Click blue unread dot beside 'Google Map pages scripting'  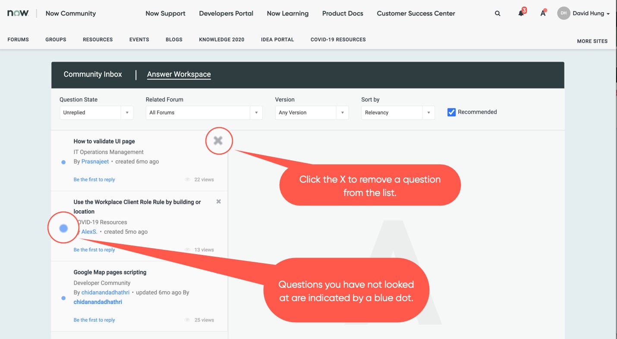63,298
